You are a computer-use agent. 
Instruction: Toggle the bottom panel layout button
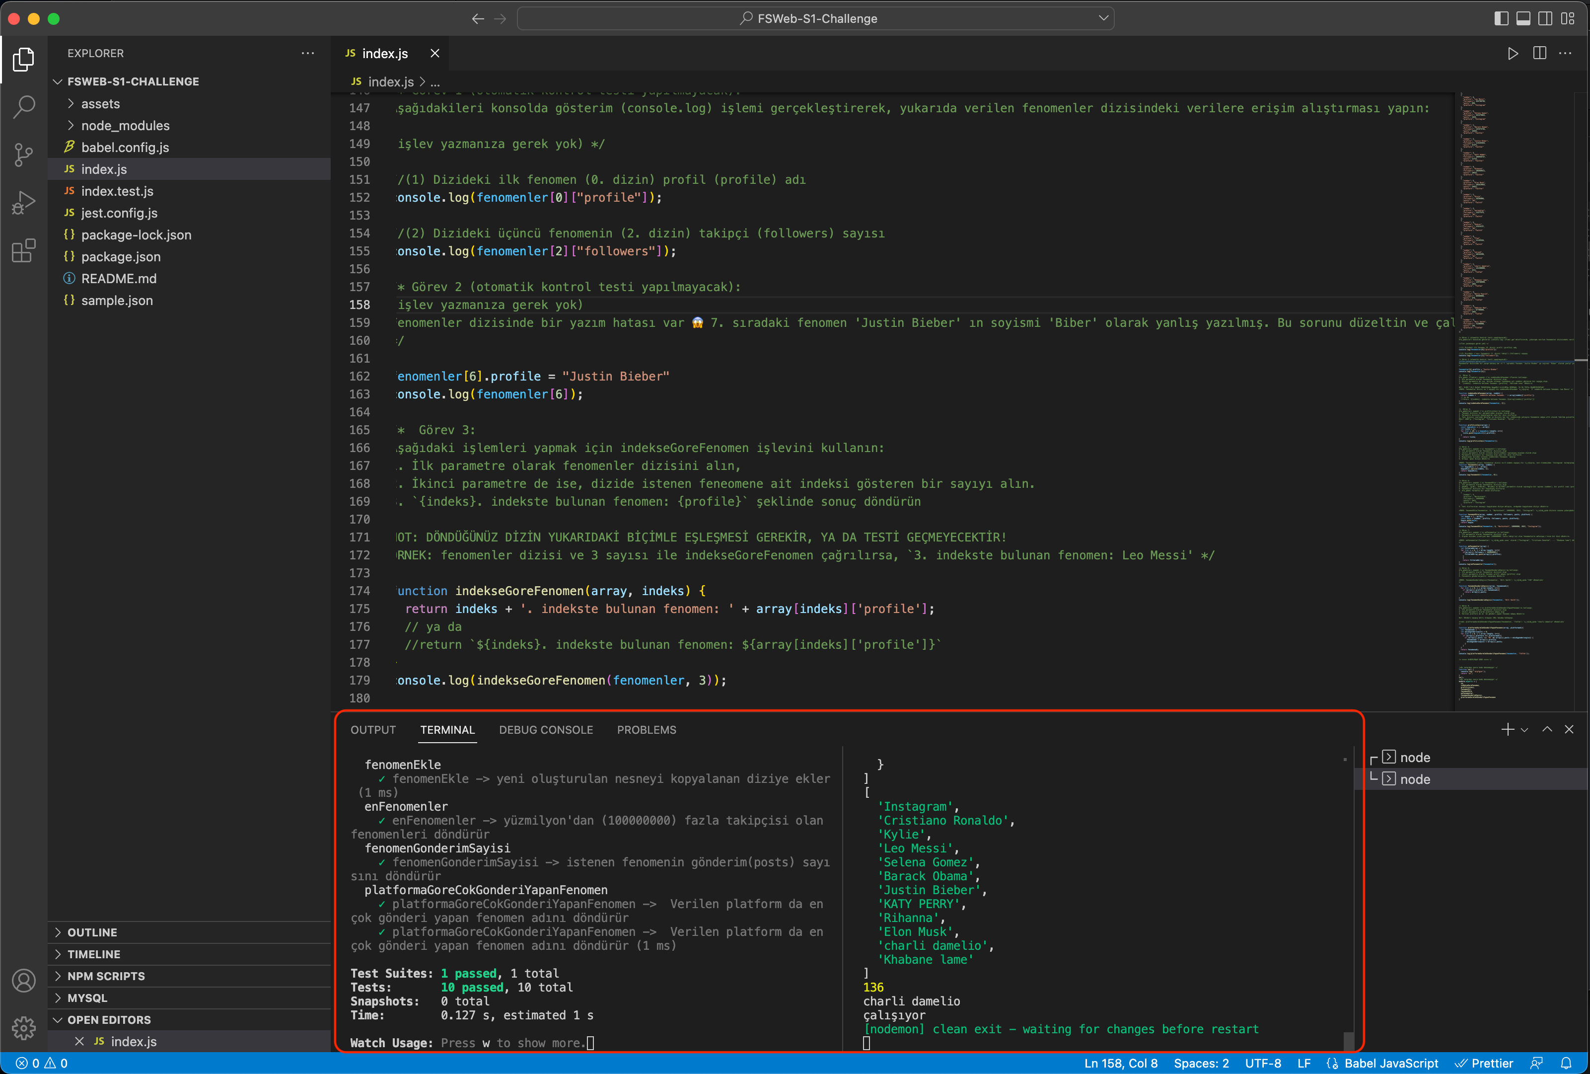(x=1523, y=18)
